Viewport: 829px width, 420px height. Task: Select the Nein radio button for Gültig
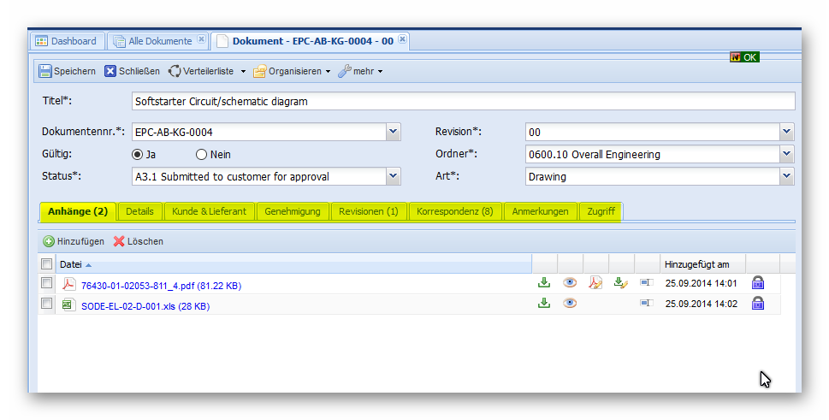(x=202, y=155)
